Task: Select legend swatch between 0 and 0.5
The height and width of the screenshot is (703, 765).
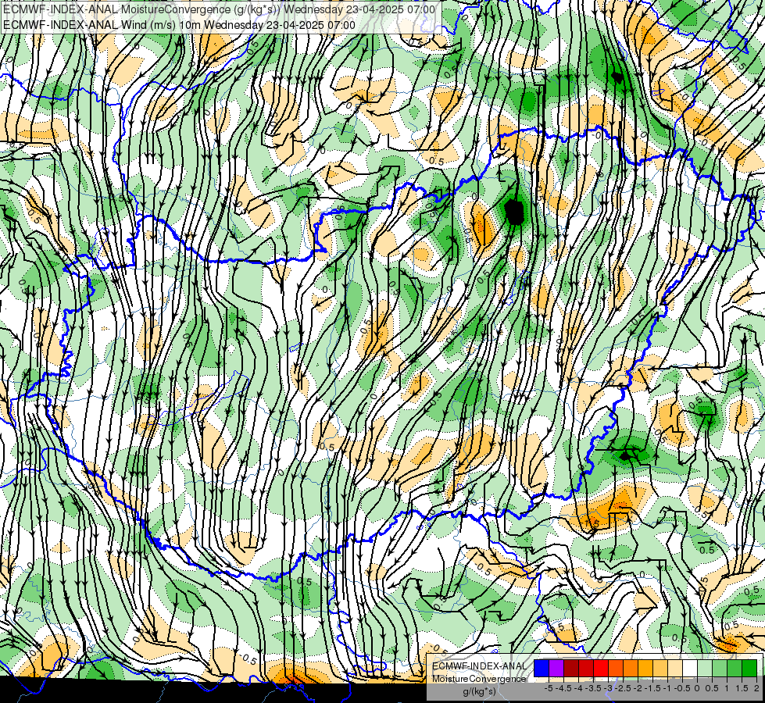Action: coord(705,668)
